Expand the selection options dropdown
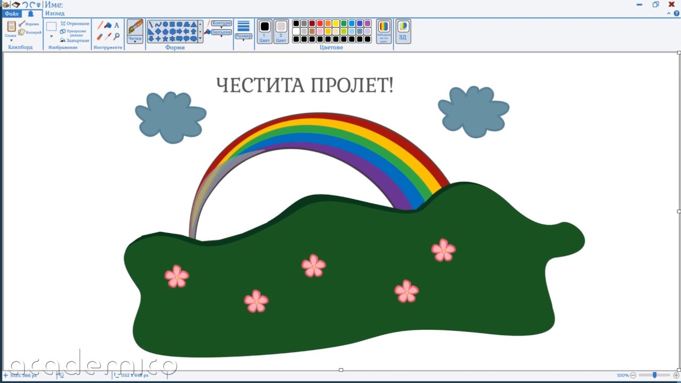The image size is (681, 383). (x=52, y=36)
